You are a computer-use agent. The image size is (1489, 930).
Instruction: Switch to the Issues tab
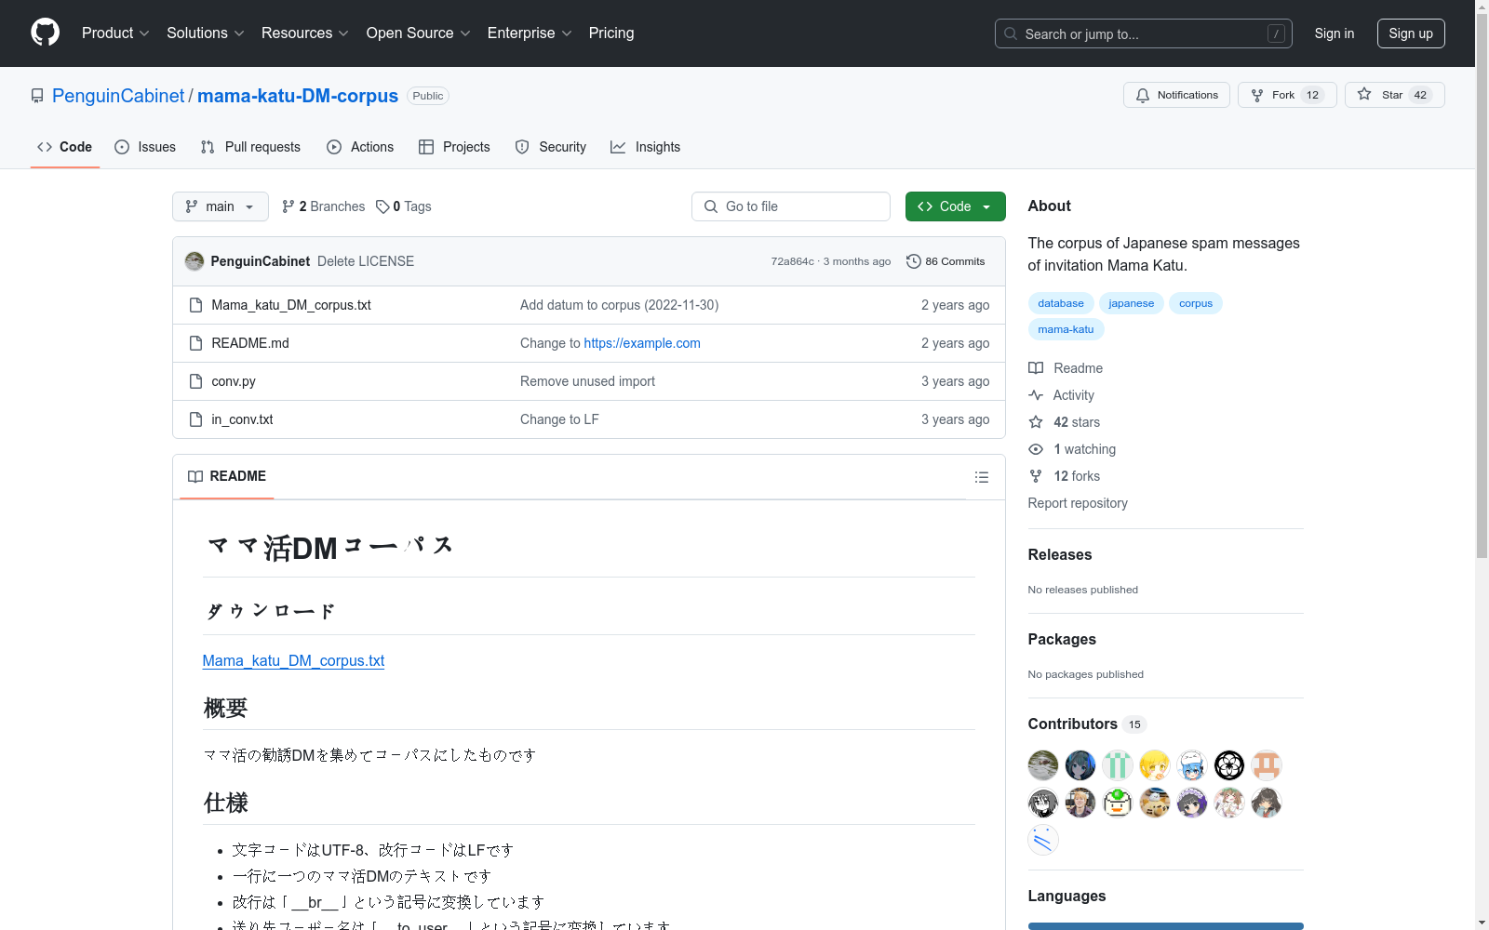[x=145, y=147]
